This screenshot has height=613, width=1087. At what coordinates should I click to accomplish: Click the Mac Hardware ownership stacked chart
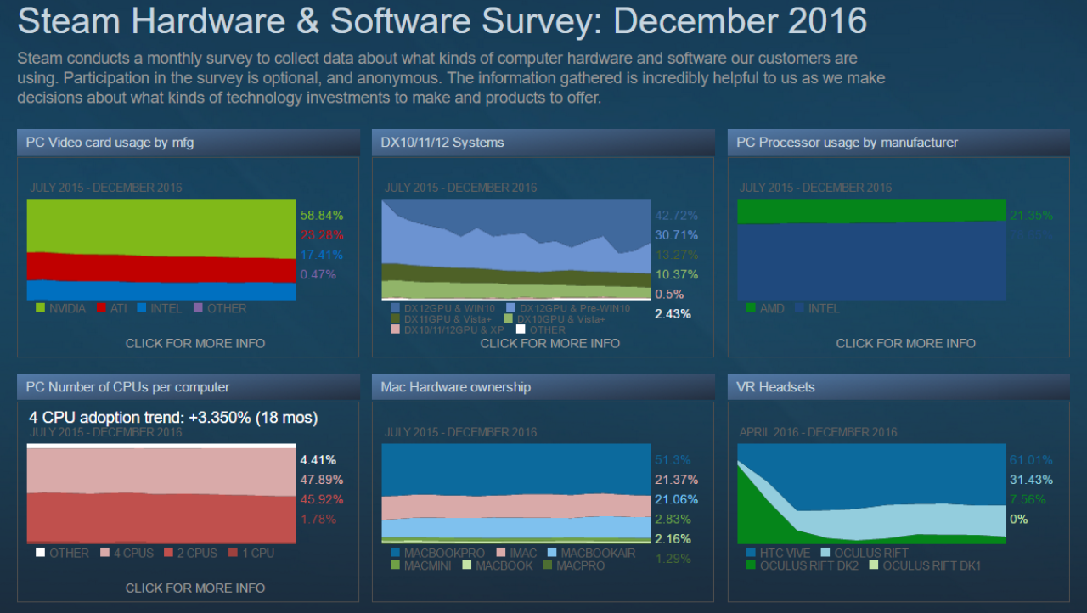pyautogui.click(x=516, y=493)
